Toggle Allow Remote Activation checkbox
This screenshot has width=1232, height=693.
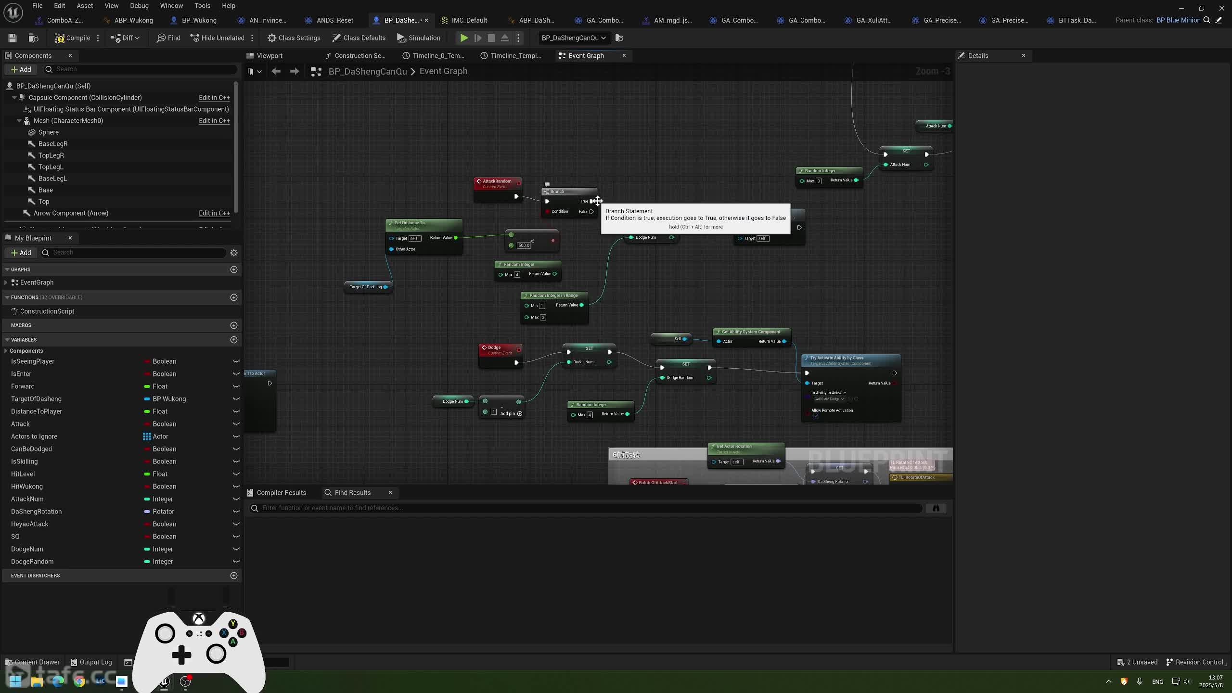tap(816, 416)
